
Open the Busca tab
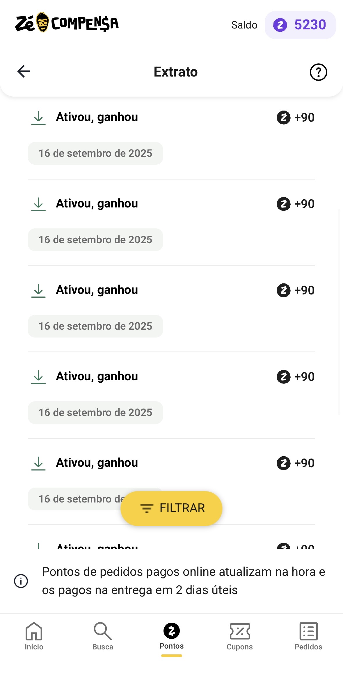(103, 636)
